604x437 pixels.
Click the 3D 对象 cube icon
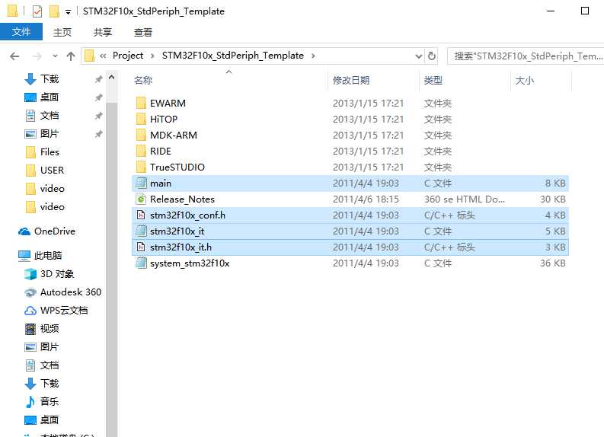click(30, 274)
